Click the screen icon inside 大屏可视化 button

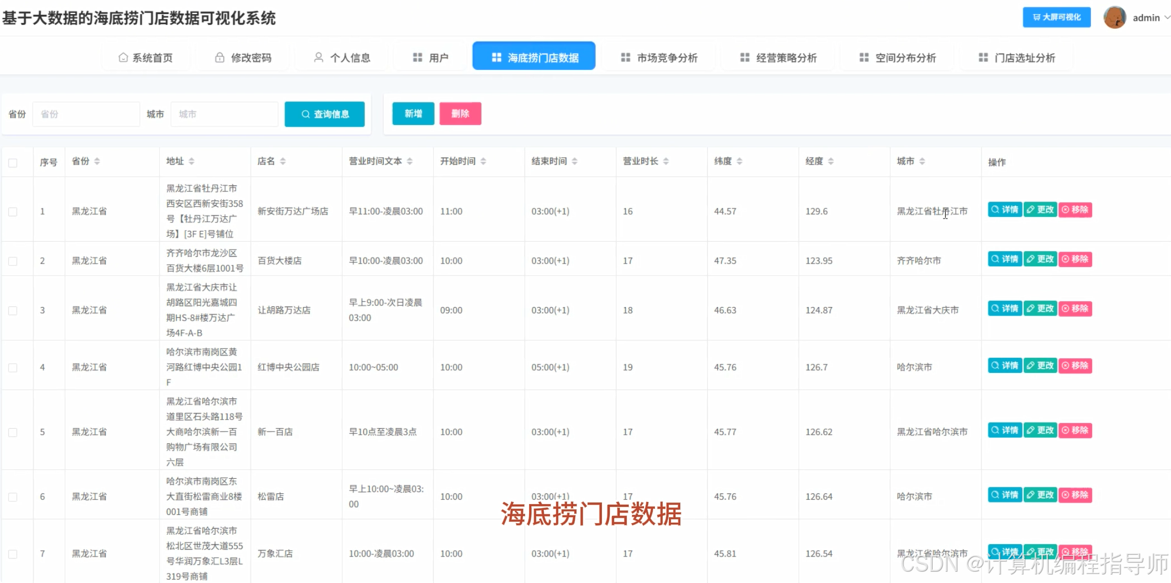tap(1037, 17)
